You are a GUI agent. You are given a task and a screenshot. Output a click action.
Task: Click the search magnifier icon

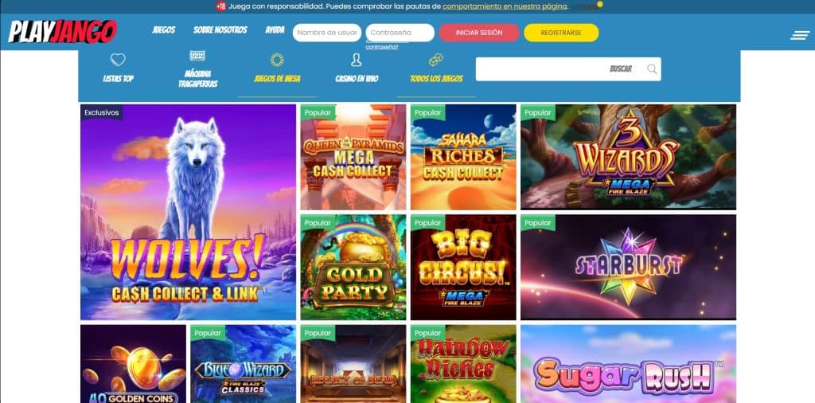click(x=652, y=69)
